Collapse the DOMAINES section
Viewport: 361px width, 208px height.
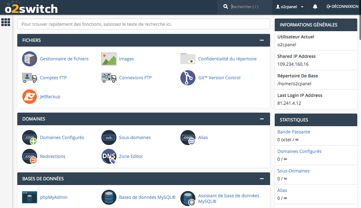pos(262,119)
